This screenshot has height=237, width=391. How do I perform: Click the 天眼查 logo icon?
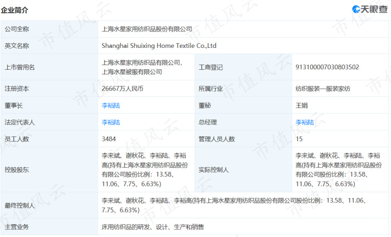click(370, 9)
